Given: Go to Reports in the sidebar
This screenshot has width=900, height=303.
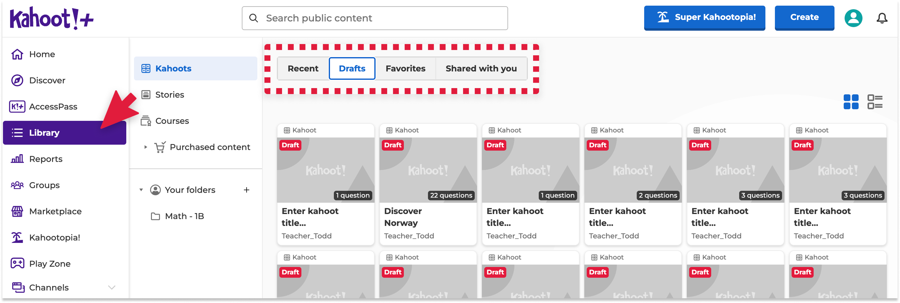Looking at the screenshot, I should tap(46, 159).
